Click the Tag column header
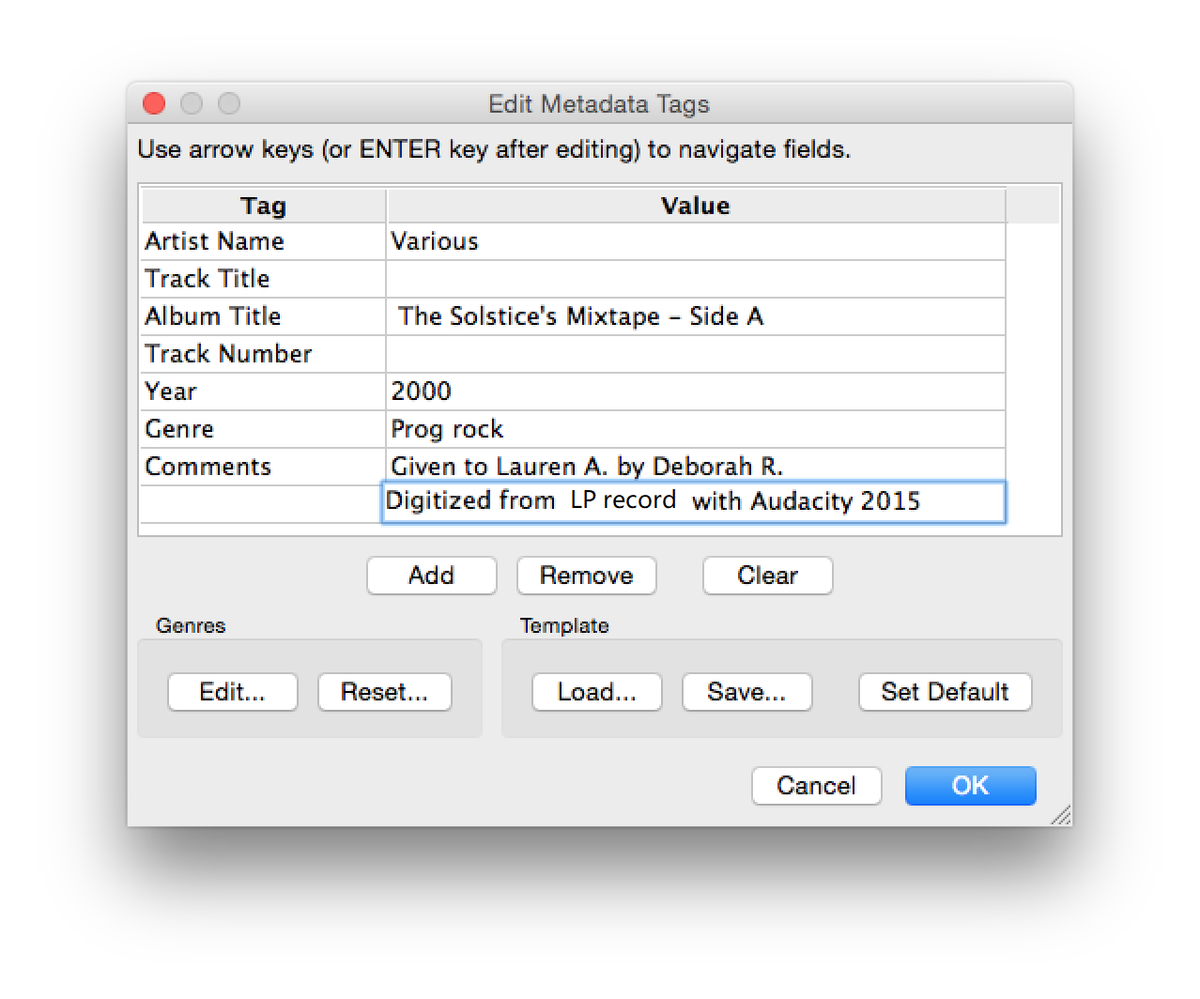The image size is (1200, 999). pyautogui.click(x=263, y=206)
